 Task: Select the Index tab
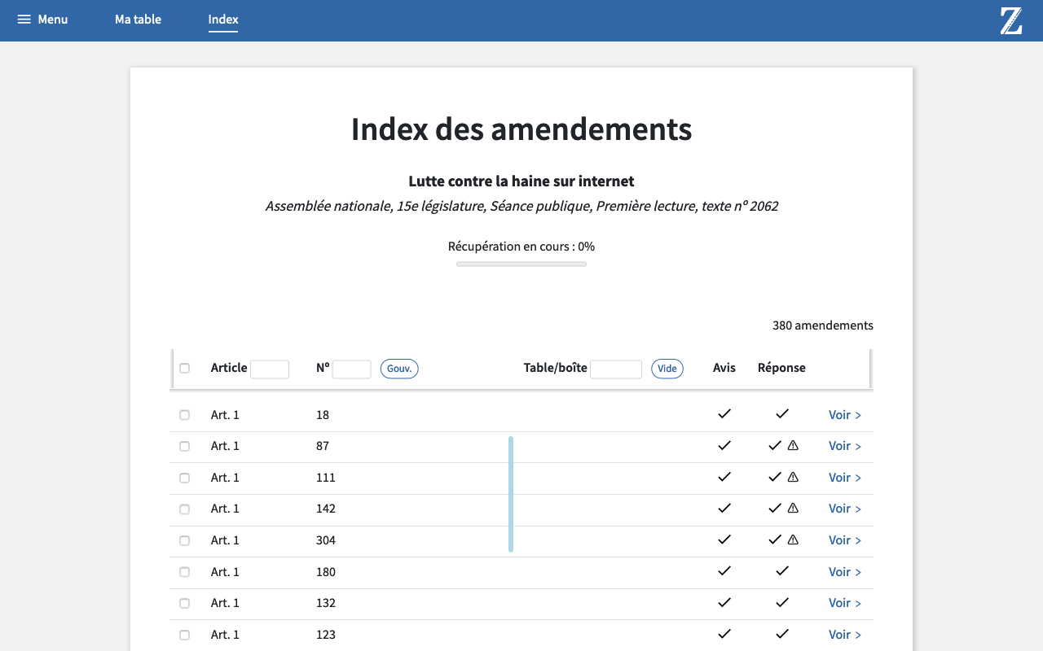tap(223, 20)
